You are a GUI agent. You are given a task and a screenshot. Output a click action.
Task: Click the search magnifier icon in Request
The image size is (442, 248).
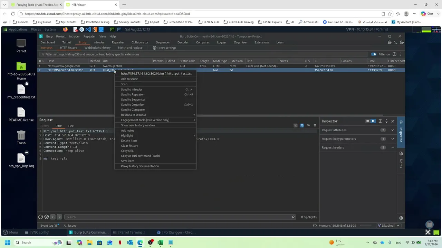click(x=293, y=217)
